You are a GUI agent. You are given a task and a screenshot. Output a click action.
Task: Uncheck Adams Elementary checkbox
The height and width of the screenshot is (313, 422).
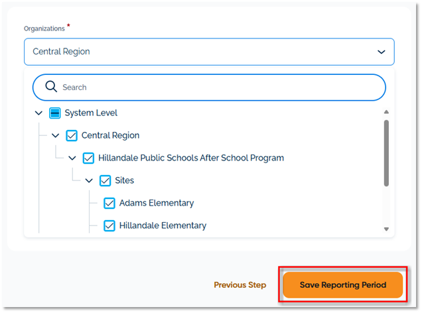point(110,203)
